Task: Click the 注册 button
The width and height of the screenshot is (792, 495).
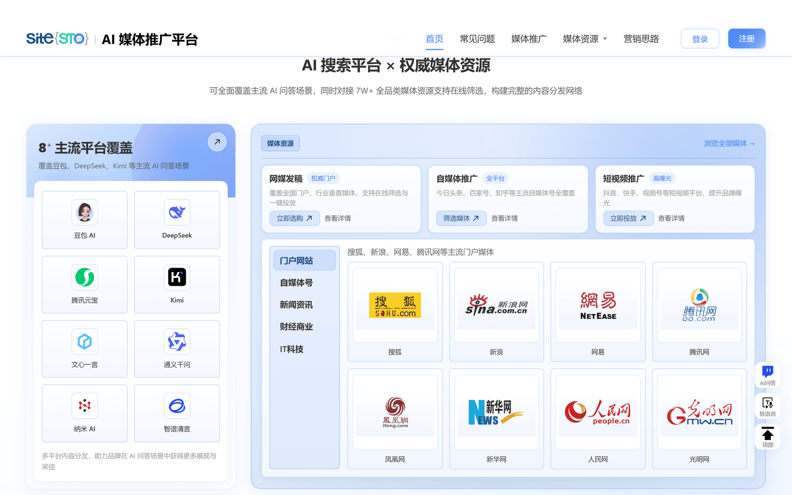Action: [x=747, y=39]
